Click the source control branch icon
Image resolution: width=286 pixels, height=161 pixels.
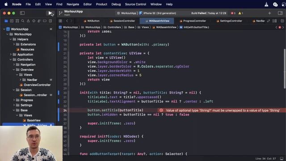[60, 13]
